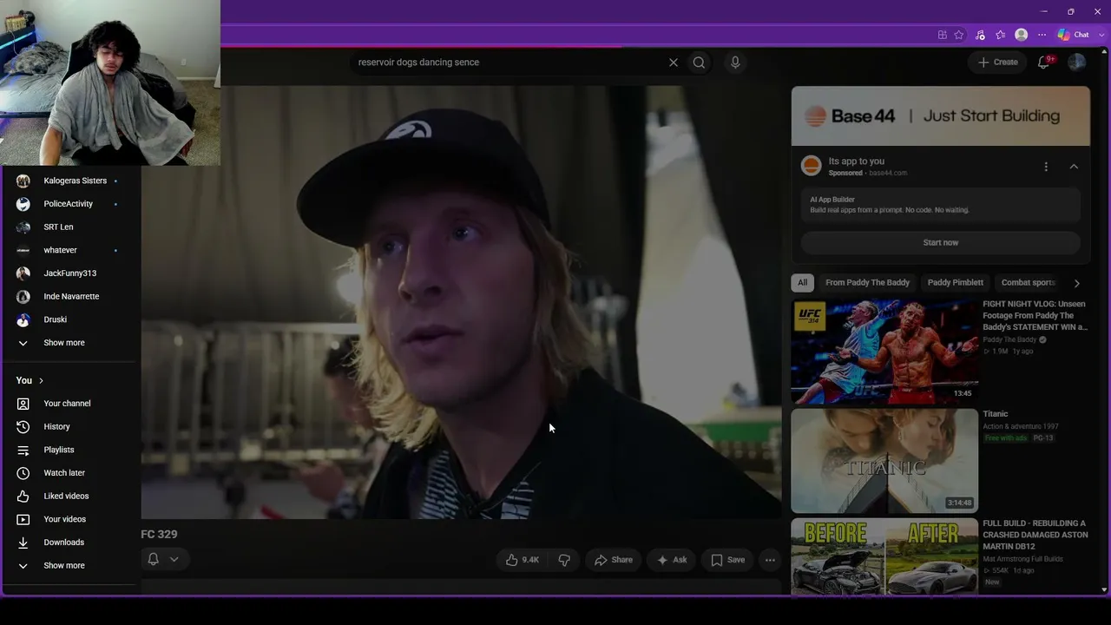The width and height of the screenshot is (1111, 625).
Task: Open the browser media control music icon
Action: tap(980, 35)
